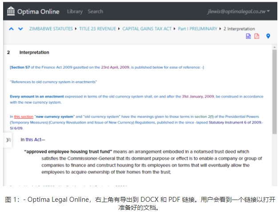
Task: Click breadcrumb text 2 Interpretation
Action: pos(239,29)
